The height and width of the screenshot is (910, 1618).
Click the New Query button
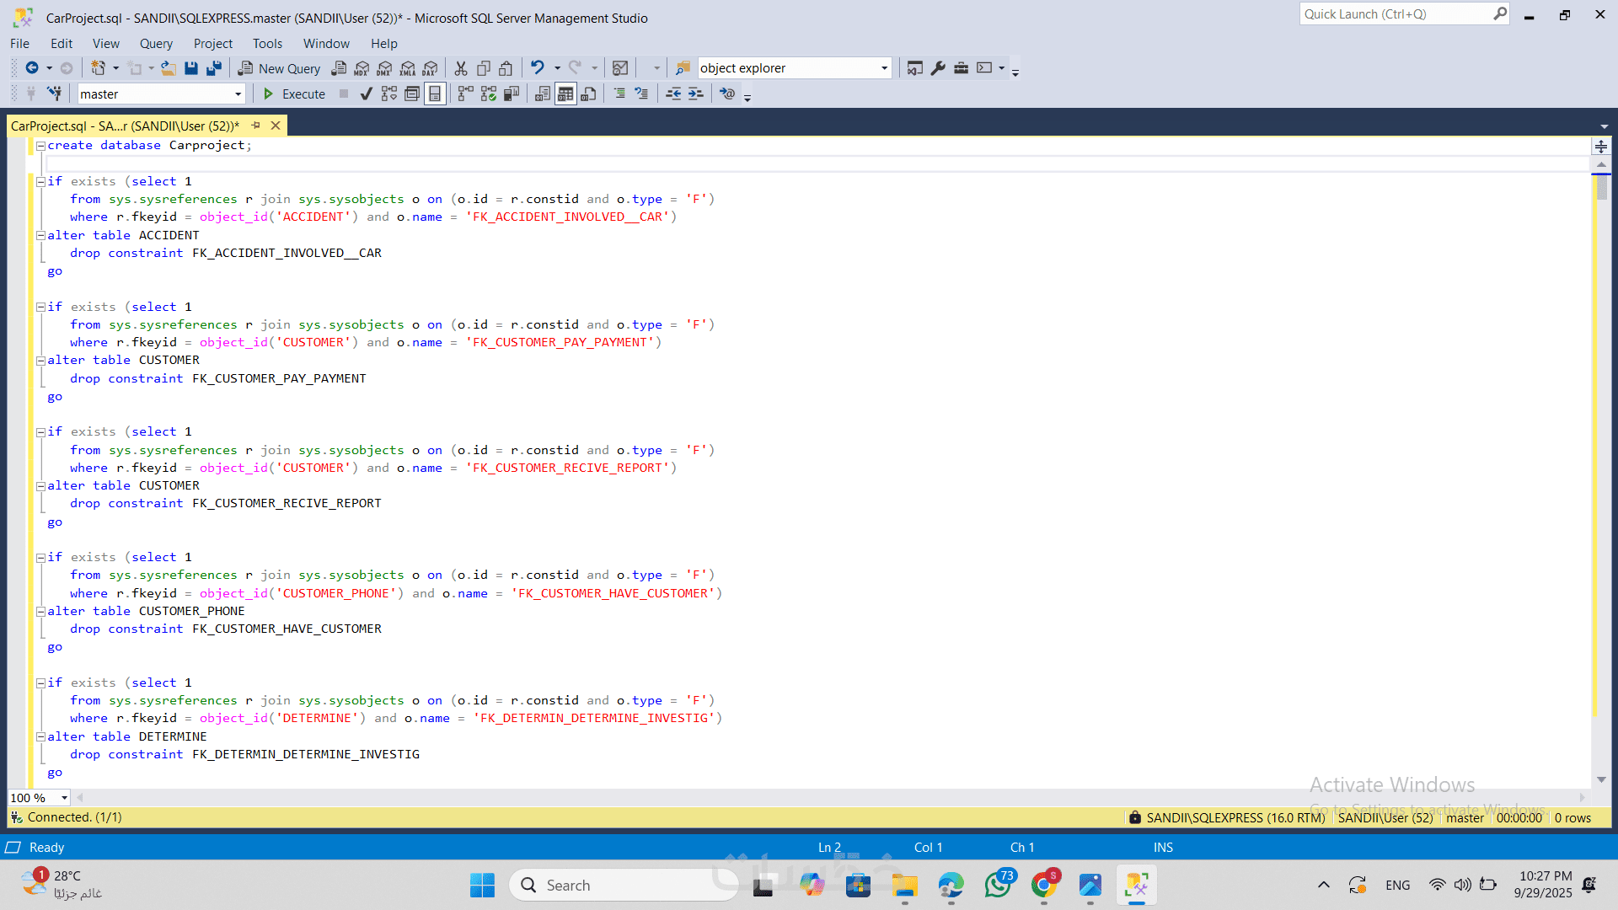(x=279, y=68)
